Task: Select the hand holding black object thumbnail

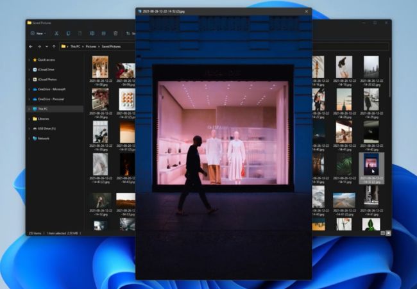Action: (344, 67)
